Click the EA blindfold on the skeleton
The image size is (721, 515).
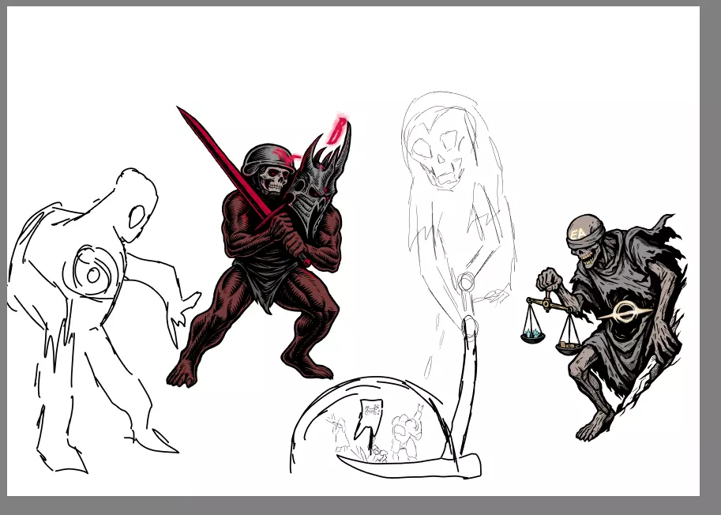coord(585,234)
